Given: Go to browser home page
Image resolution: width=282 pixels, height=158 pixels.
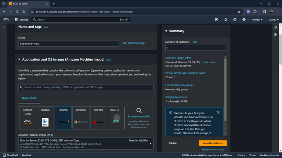Looking at the screenshot, I should pyautogui.click(x=24, y=12).
